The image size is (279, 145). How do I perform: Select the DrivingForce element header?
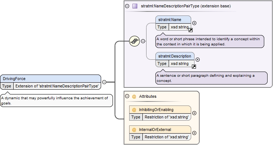click(51, 79)
